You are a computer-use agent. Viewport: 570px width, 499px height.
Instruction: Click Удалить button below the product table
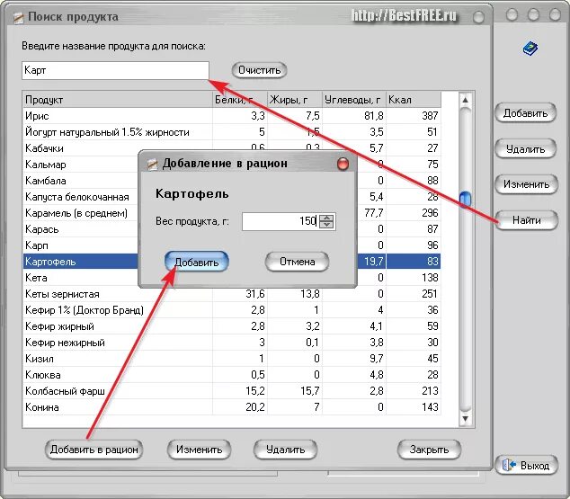point(285,450)
